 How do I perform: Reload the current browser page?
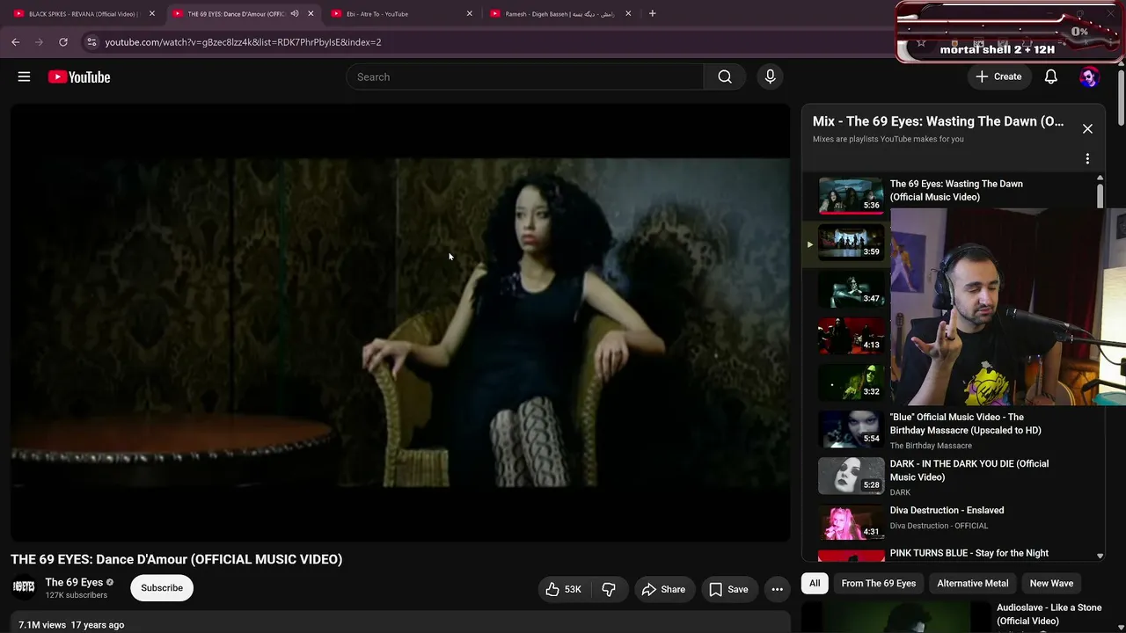[x=63, y=41]
